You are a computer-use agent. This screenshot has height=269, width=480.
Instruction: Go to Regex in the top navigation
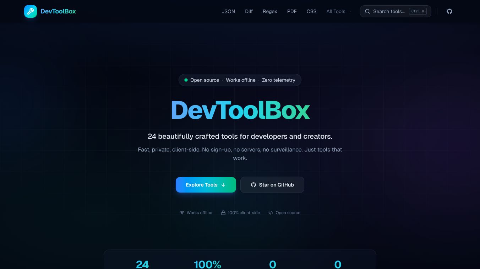270,11
